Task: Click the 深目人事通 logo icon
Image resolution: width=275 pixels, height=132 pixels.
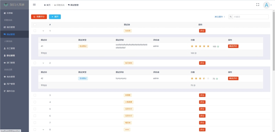Action: pyautogui.click(x=6, y=5)
